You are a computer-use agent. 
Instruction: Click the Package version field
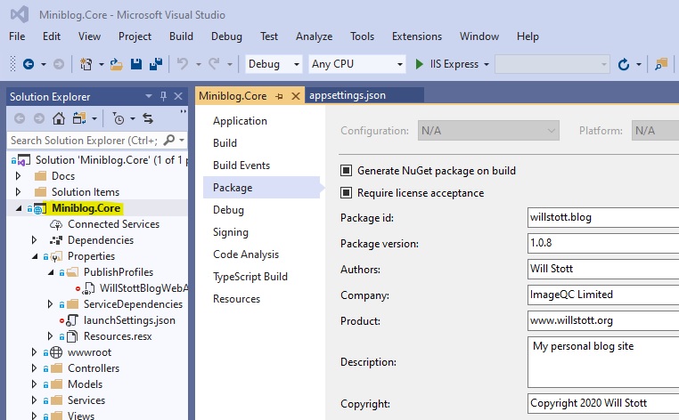coord(602,244)
